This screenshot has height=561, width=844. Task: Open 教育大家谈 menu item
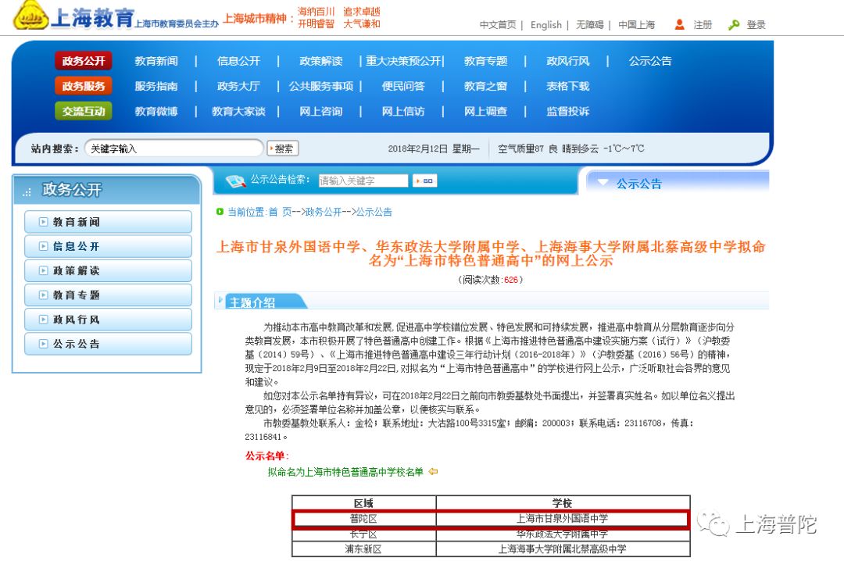(x=238, y=112)
